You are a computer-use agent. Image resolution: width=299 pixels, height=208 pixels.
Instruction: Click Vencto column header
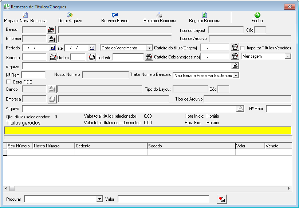278,146
